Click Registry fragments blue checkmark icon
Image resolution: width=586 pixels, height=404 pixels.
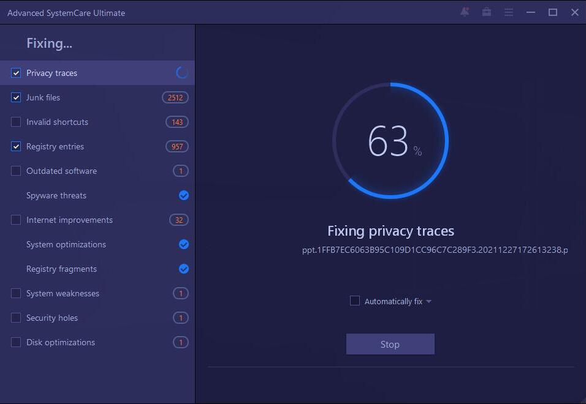click(x=183, y=269)
